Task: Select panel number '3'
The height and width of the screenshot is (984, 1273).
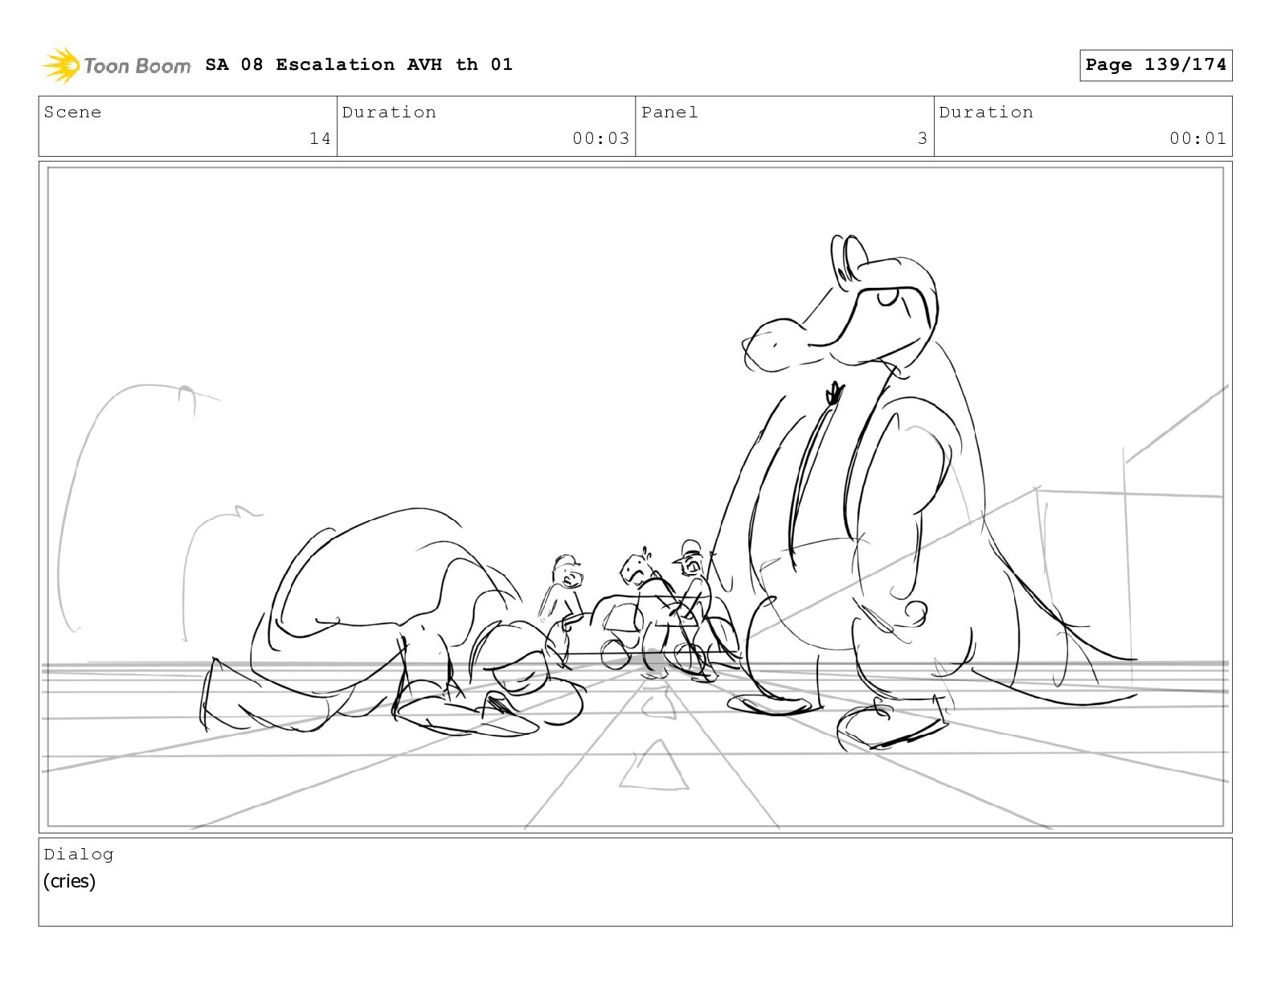Action: pyautogui.click(x=923, y=138)
